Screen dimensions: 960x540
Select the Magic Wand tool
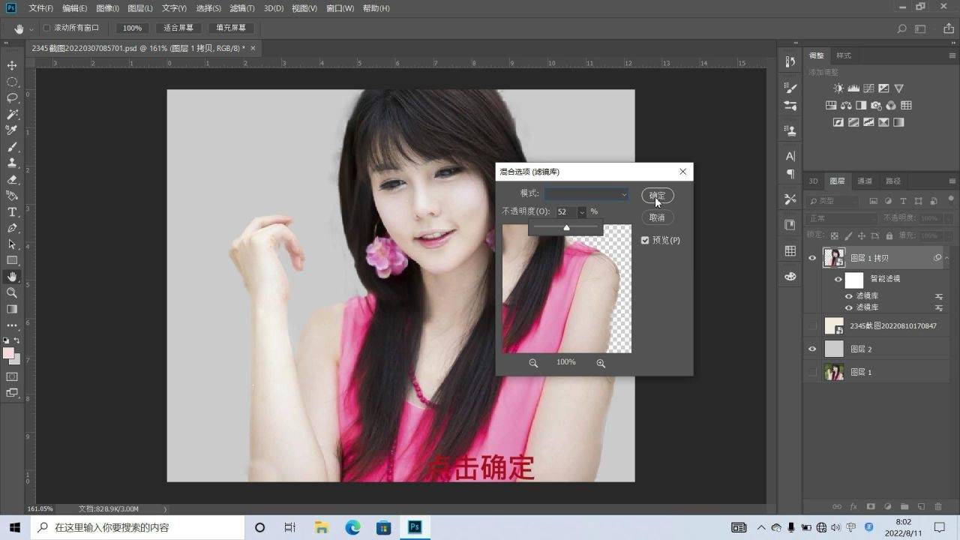(x=12, y=115)
